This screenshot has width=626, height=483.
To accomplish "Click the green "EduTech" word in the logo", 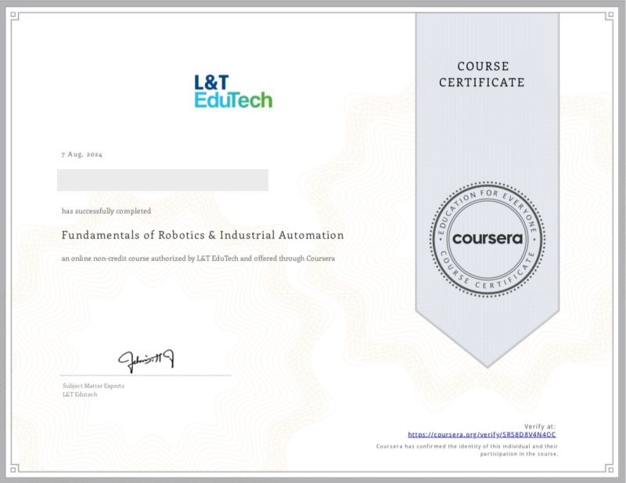I will (x=233, y=100).
